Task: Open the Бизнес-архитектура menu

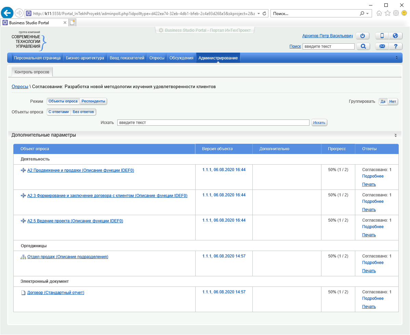Action: tap(85, 58)
